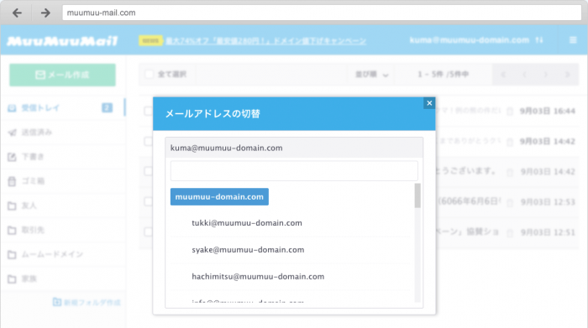This screenshot has width=588, height=328.
Task: Select the muumuu-domain.com domain group
Action: pos(219,196)
